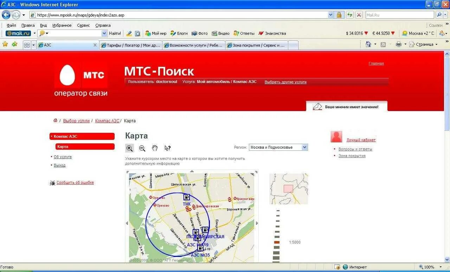450x272 pixels.
Task: Click the Главная link in header
Action: pos(376,63)
